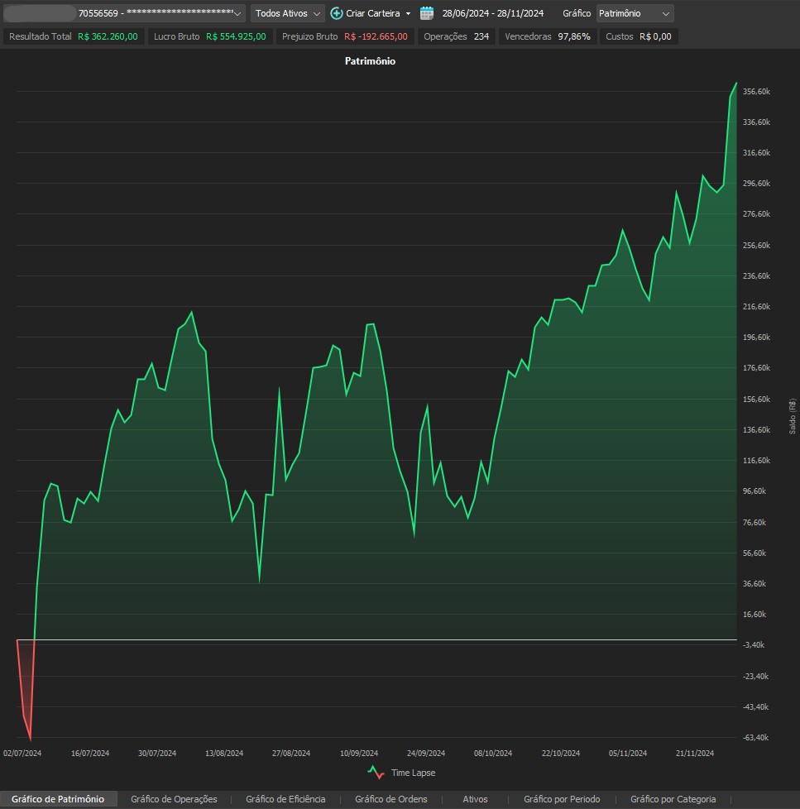Viewport: 800px width, 809px height.
Task: Switch to Gráfico de Operações tab
Action: pos(174,799)
